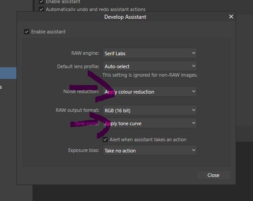Untick Enable assistant checkbox inside the dialog
The image size is (253, 201).
[27, 32]
